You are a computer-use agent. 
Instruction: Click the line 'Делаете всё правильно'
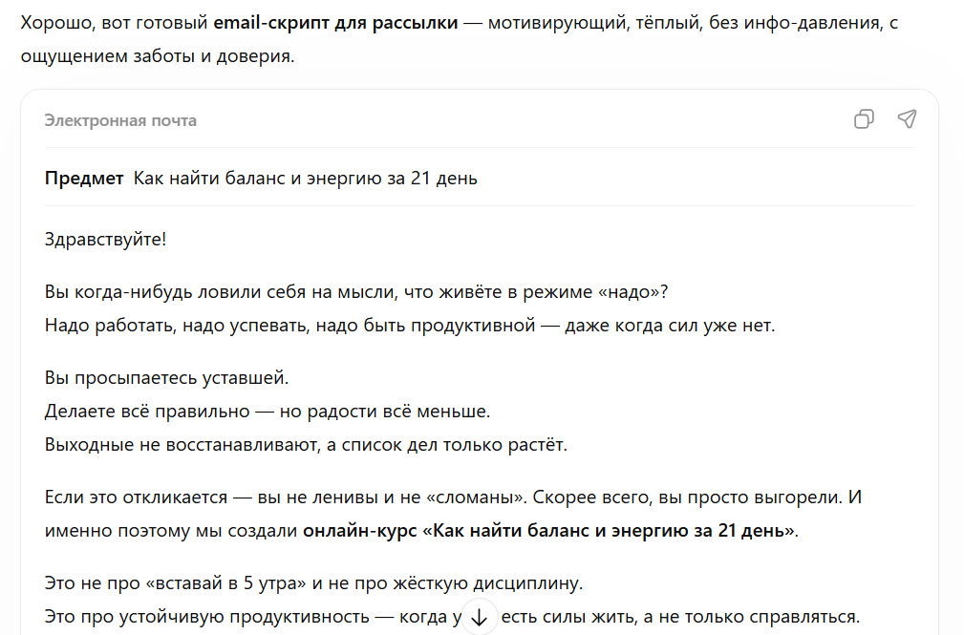click(x=267, y=412)
